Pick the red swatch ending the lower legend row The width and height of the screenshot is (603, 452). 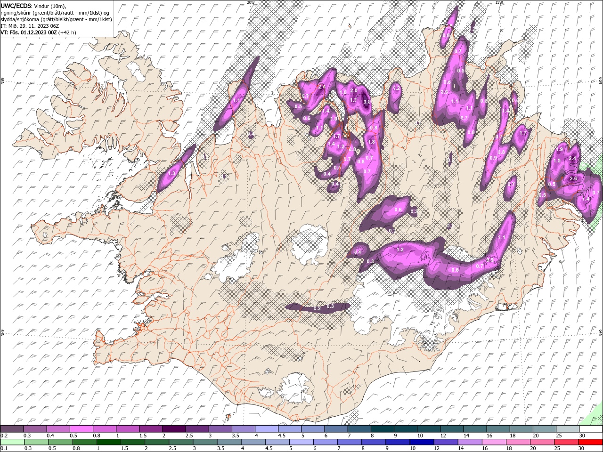590,442
